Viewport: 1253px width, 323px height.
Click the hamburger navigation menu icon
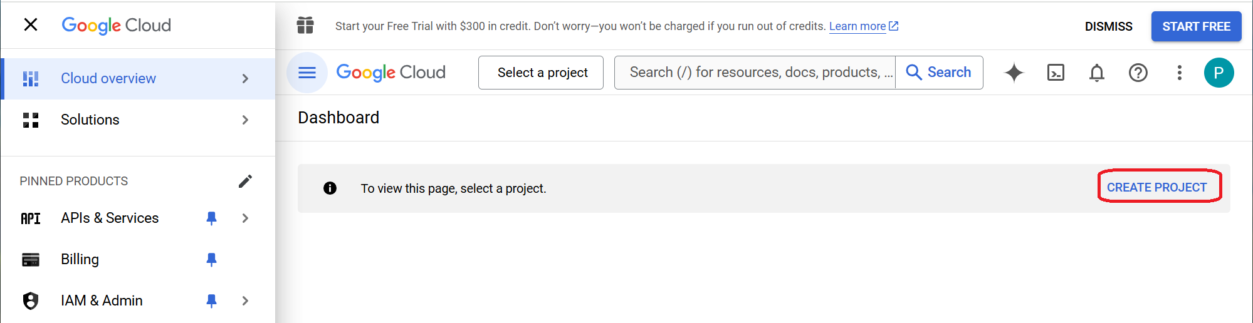pyautogui.click(x=307, y=73)
